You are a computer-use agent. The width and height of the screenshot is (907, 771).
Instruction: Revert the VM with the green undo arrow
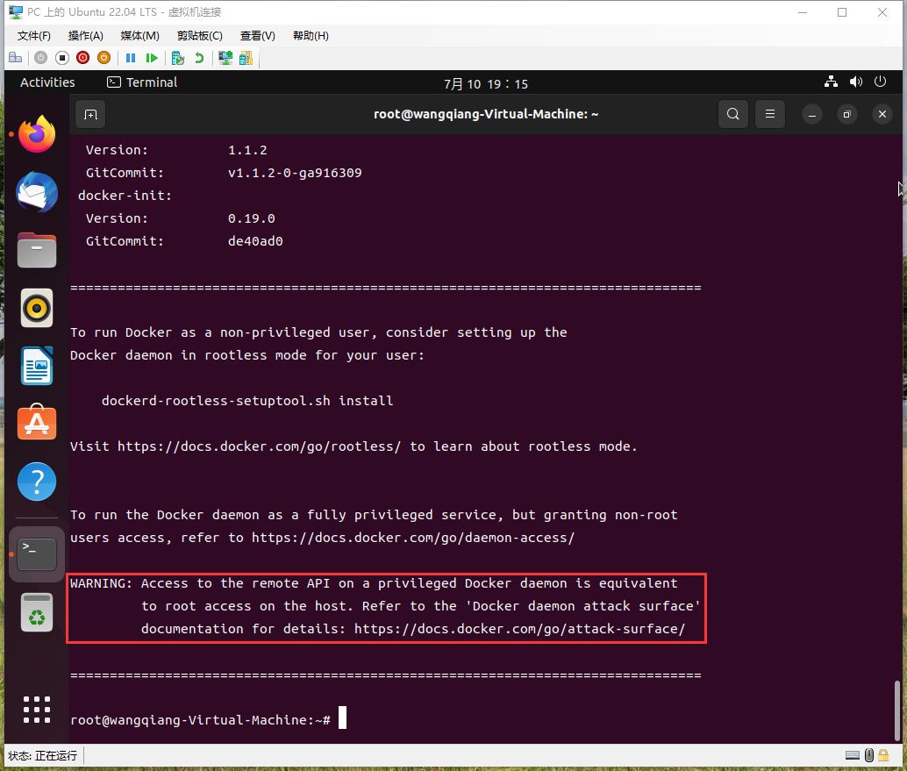[199, 58]
